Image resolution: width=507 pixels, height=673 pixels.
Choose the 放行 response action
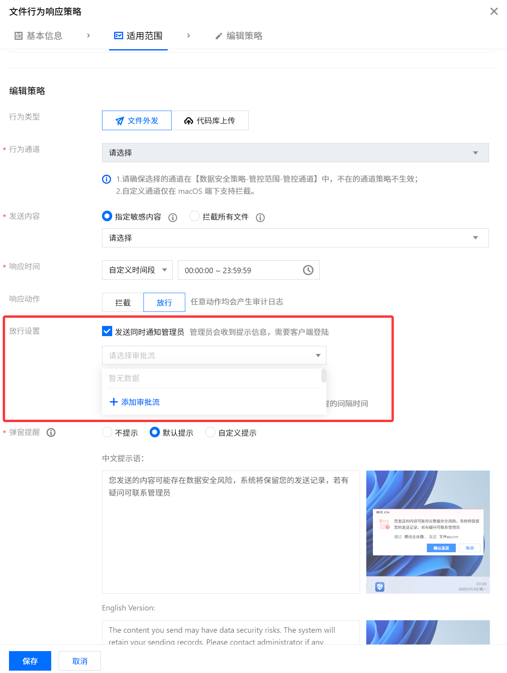(164, 302)
